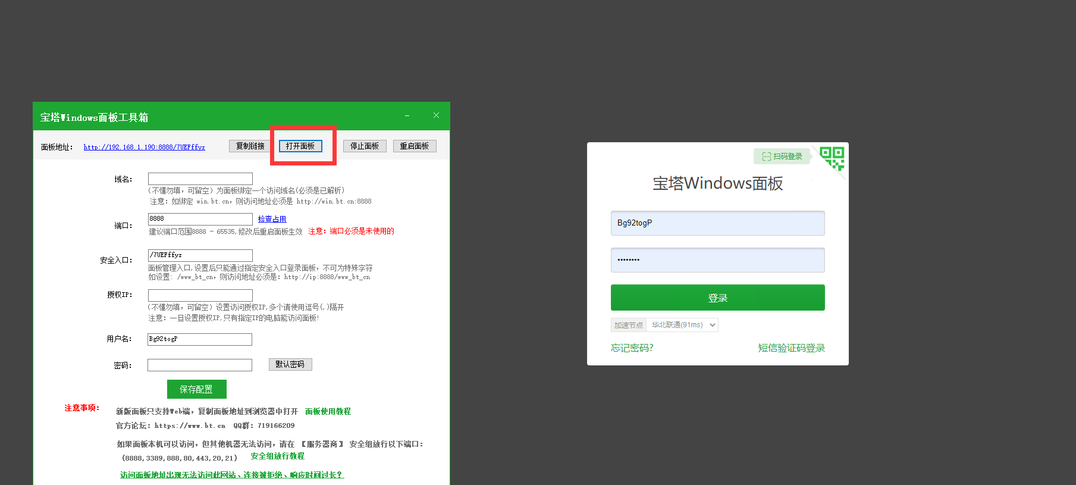Click the 加速节点 label
The image size is (1076, 485).
629,325
